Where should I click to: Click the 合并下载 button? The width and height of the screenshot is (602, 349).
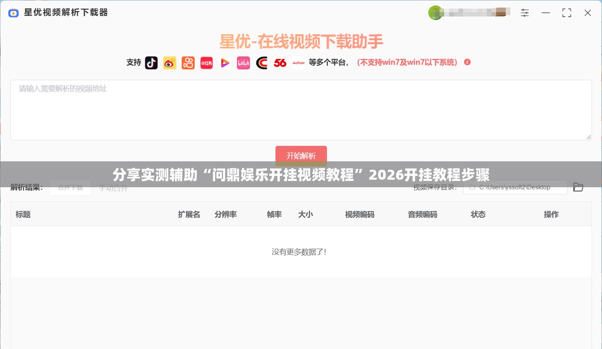70,188
